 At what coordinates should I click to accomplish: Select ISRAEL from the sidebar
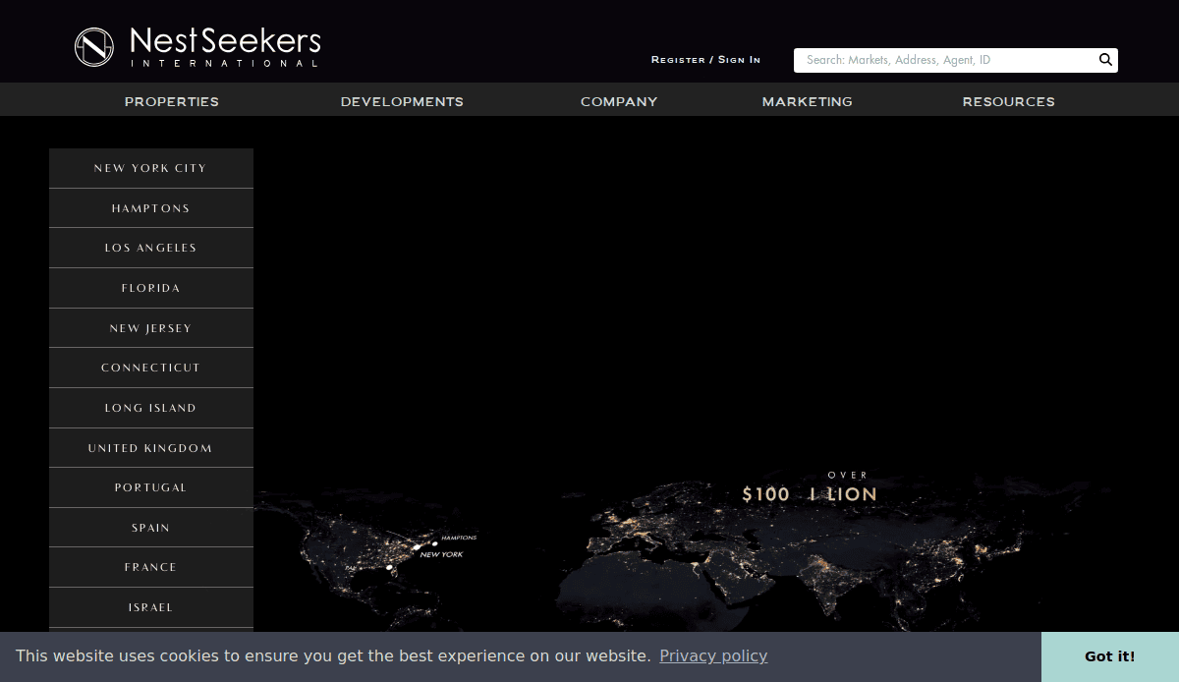150,606
